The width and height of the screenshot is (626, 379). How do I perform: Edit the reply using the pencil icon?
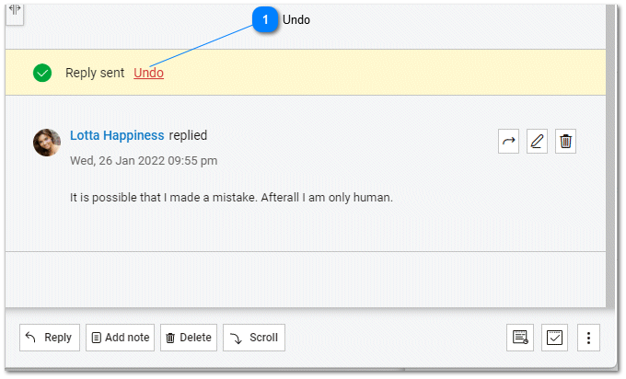coord(538,142)
